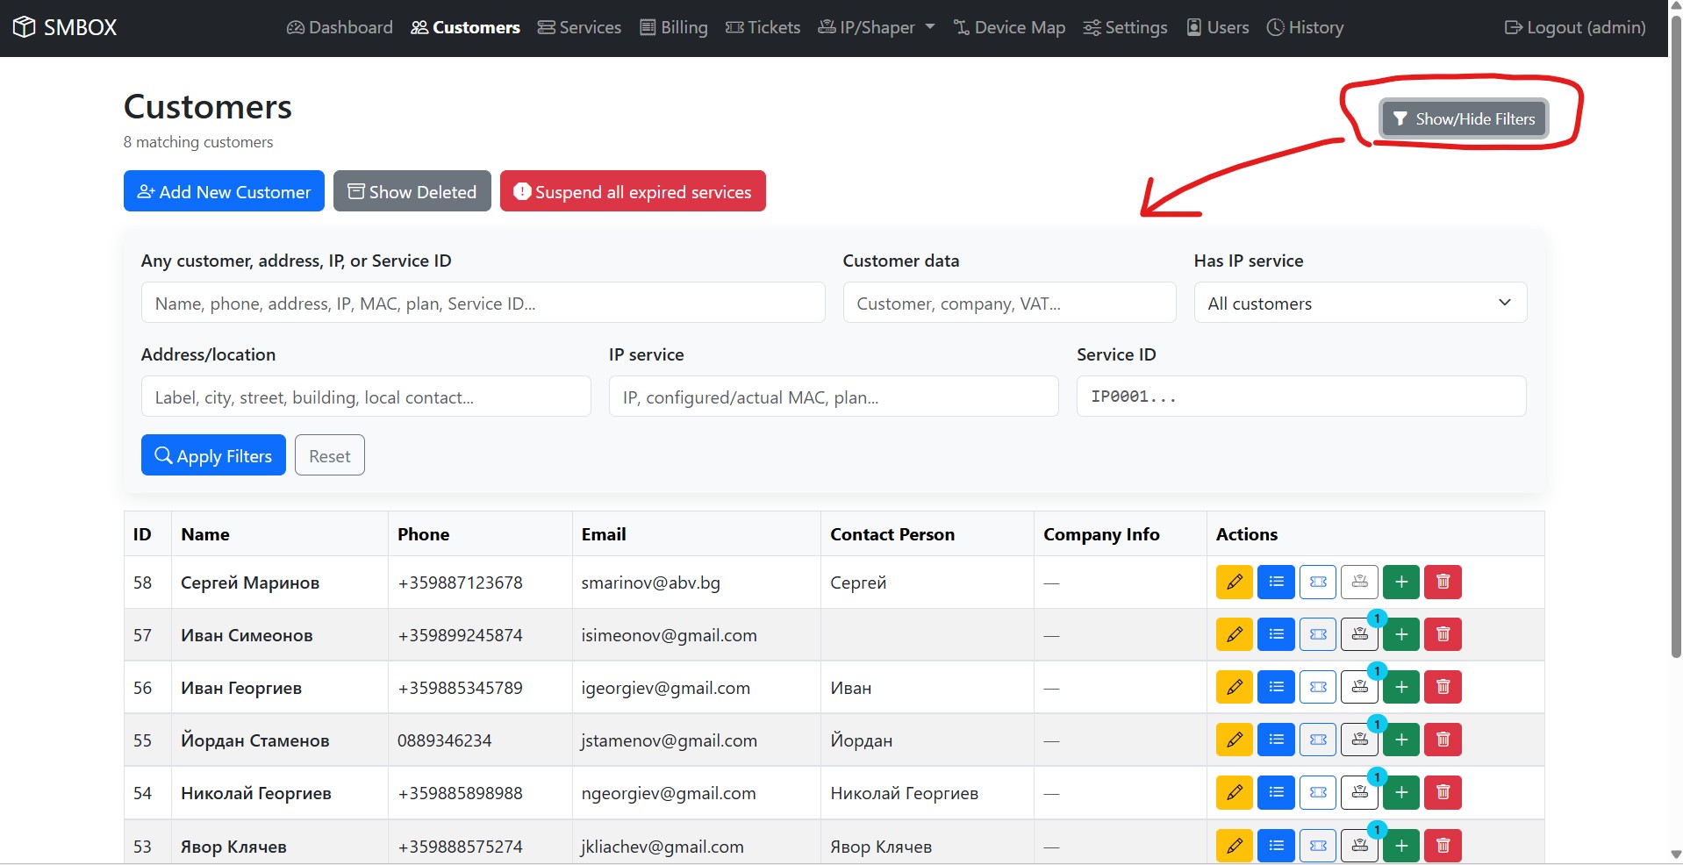The height and width of the screenshot is (865, 1683).
Task: Click the ID cell 56
Action: (142, 688)
